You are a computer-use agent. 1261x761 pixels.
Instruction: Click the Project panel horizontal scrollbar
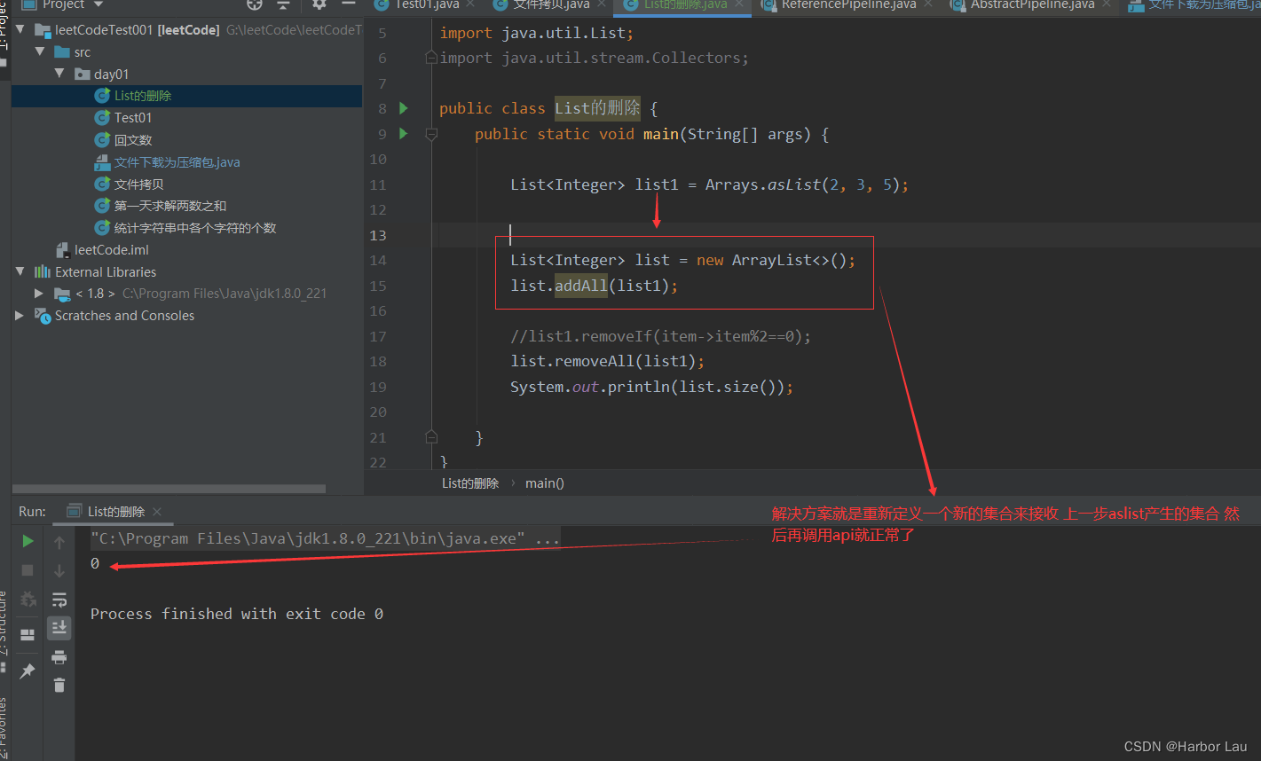pos(169,489)
